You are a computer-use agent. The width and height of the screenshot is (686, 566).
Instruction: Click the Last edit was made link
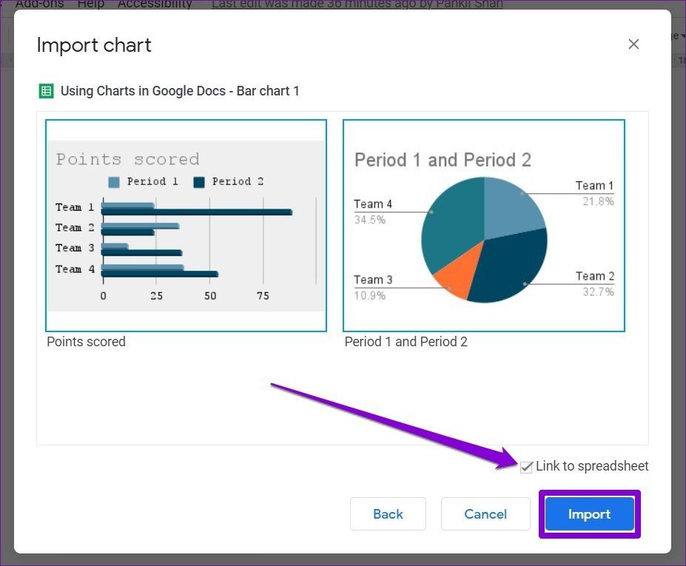357,4
